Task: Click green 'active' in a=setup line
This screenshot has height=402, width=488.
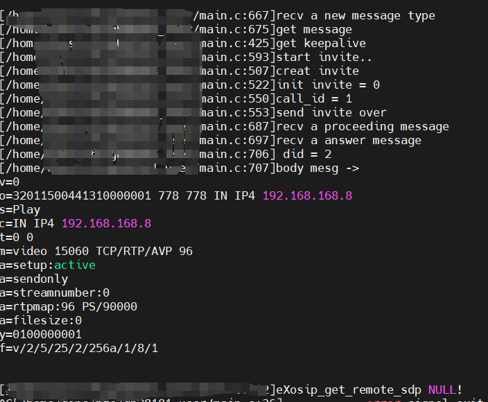Action: tap(75, 265)
